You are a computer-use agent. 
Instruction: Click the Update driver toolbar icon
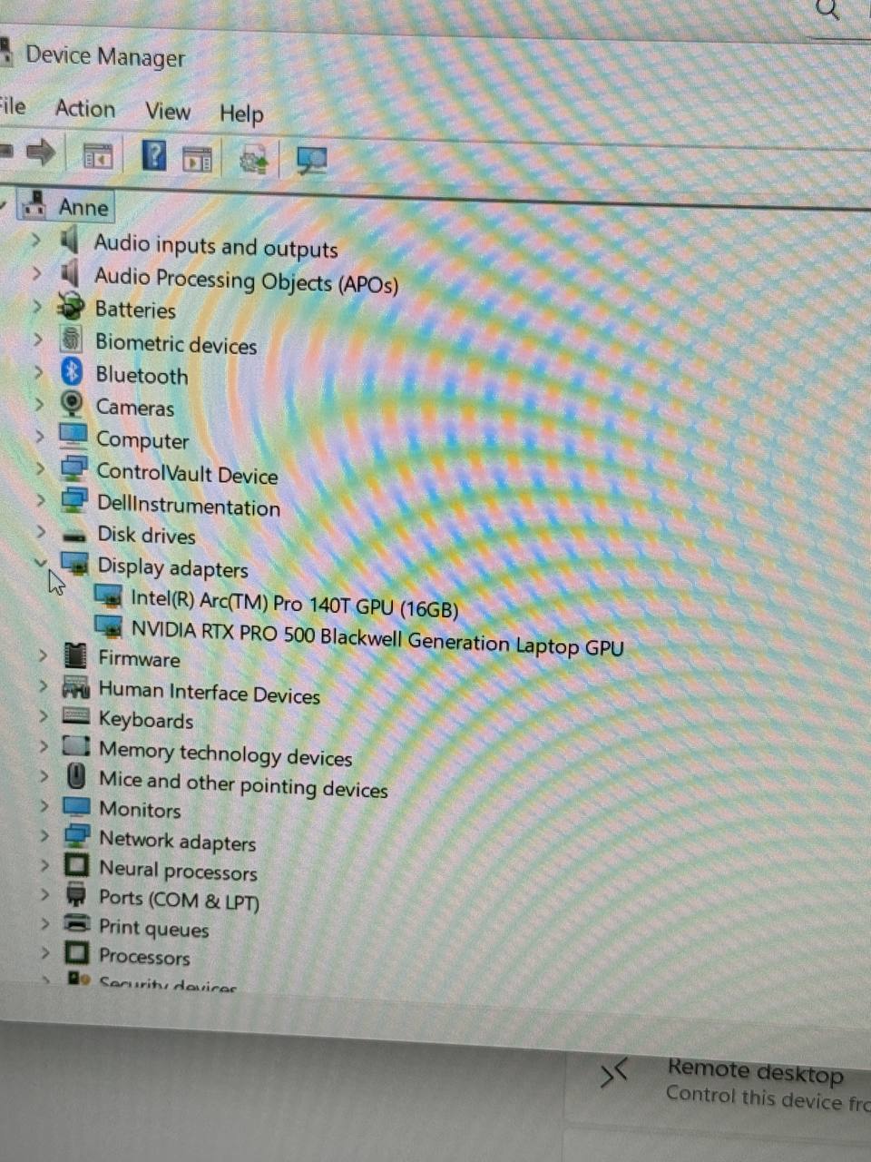pyautogui.click(x=254, y=161)
